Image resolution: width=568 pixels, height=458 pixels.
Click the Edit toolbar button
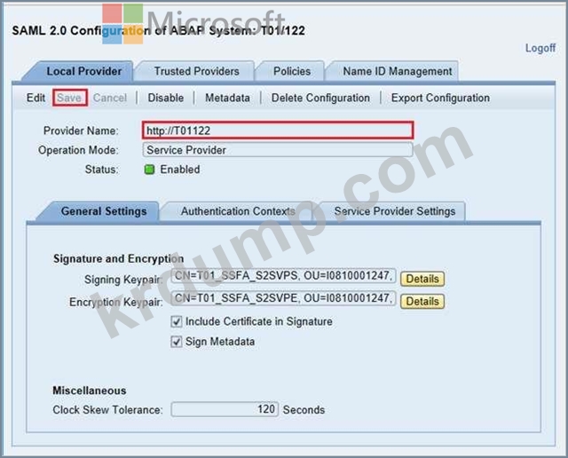[x=35, y=98]
